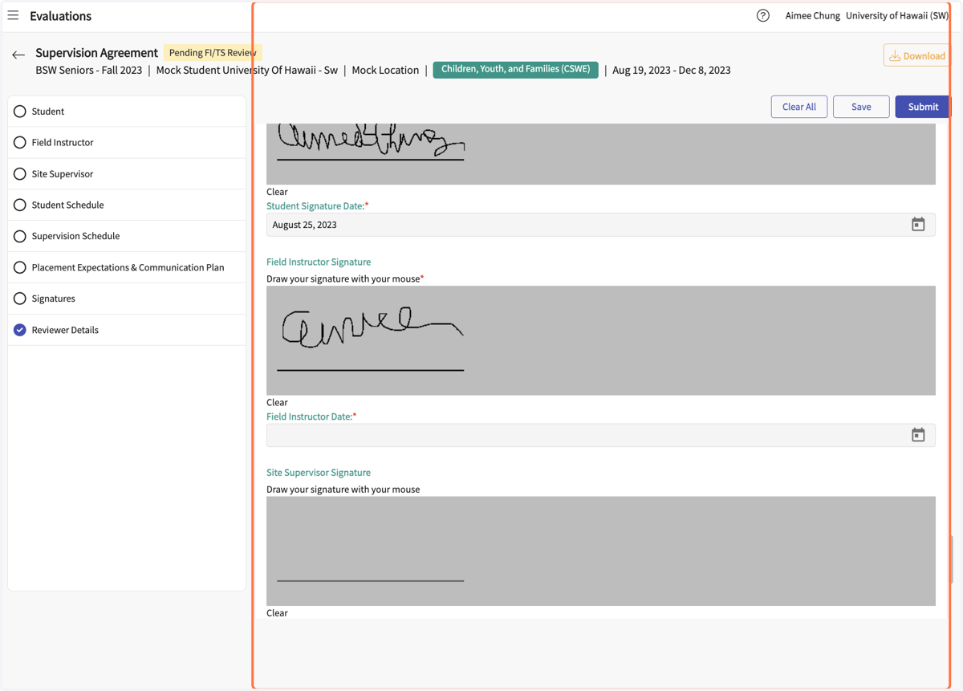Submit the supervision agreement form

click(x=923, y=107)
